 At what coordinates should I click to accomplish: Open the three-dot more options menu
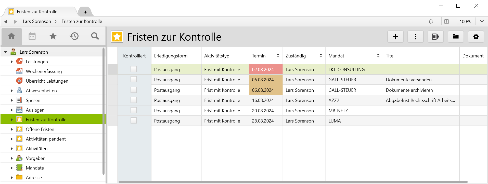416,37
